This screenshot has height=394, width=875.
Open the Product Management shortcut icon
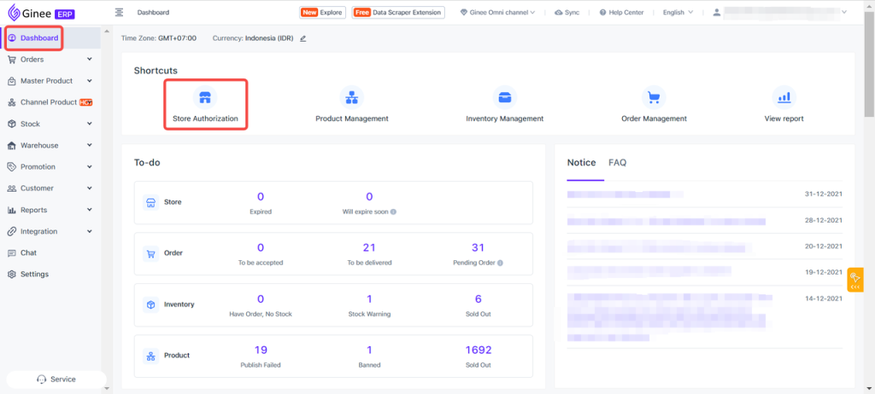[x=351, y=96]
